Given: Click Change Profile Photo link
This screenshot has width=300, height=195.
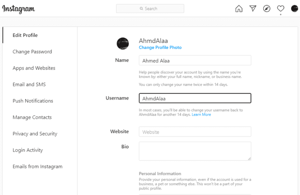Looking at the screenshot, I should 160,48.
